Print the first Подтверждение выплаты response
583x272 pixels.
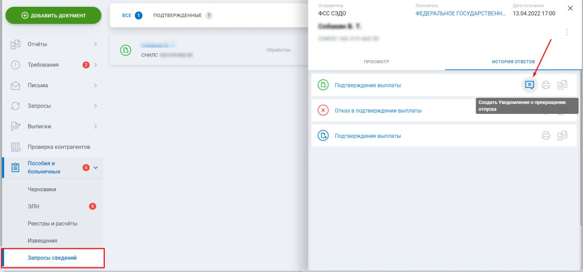click(x=546, y=85)
